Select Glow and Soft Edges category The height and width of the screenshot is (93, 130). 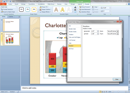(x=74, y=37)
